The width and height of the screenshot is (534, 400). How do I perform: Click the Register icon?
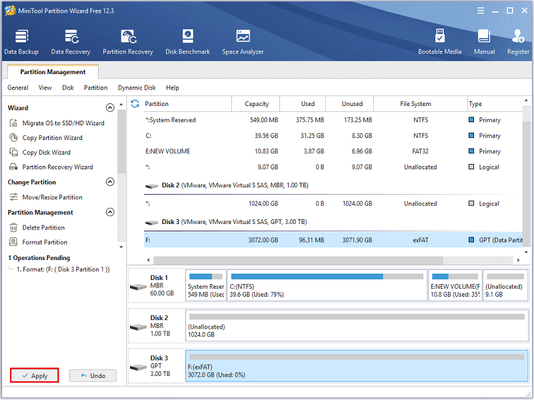pyautogui.click(x=518, y=36)
